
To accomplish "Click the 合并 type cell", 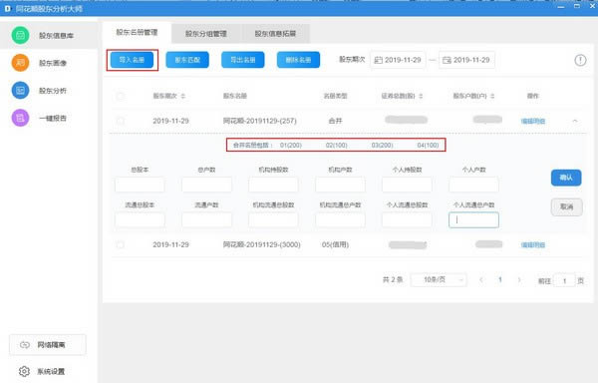I will 335,121.
